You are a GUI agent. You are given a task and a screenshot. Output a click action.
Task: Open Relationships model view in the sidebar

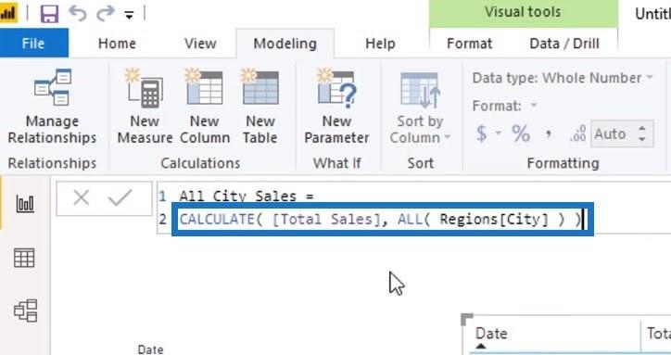pyautogui.click(x=25, y=311)
